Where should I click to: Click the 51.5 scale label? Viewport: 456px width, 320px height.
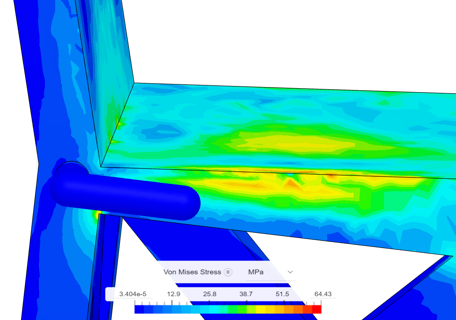click(282, 294)
